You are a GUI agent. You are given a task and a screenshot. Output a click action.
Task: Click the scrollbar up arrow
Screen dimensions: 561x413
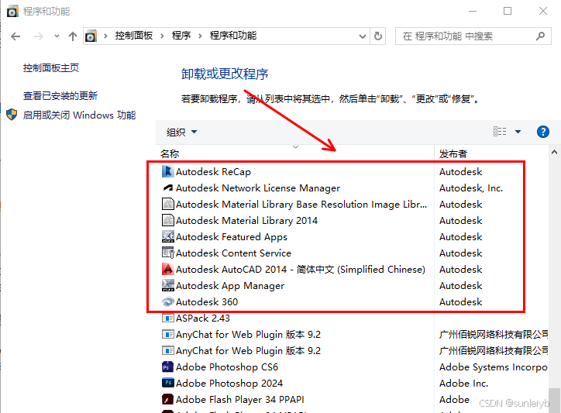click(554, 152)
